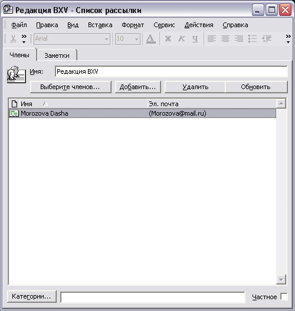Switch to the Заметки tab
The width and height of the screenshot is (295, 311).
pyautogui.click(x=57, y=55)
